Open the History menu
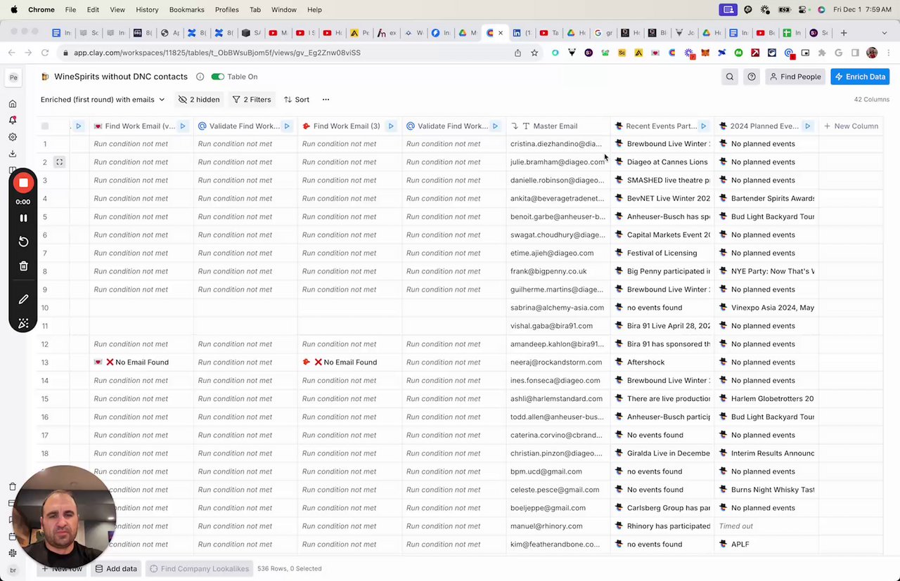This screenshot has height=581, width=900. (147, 10)
